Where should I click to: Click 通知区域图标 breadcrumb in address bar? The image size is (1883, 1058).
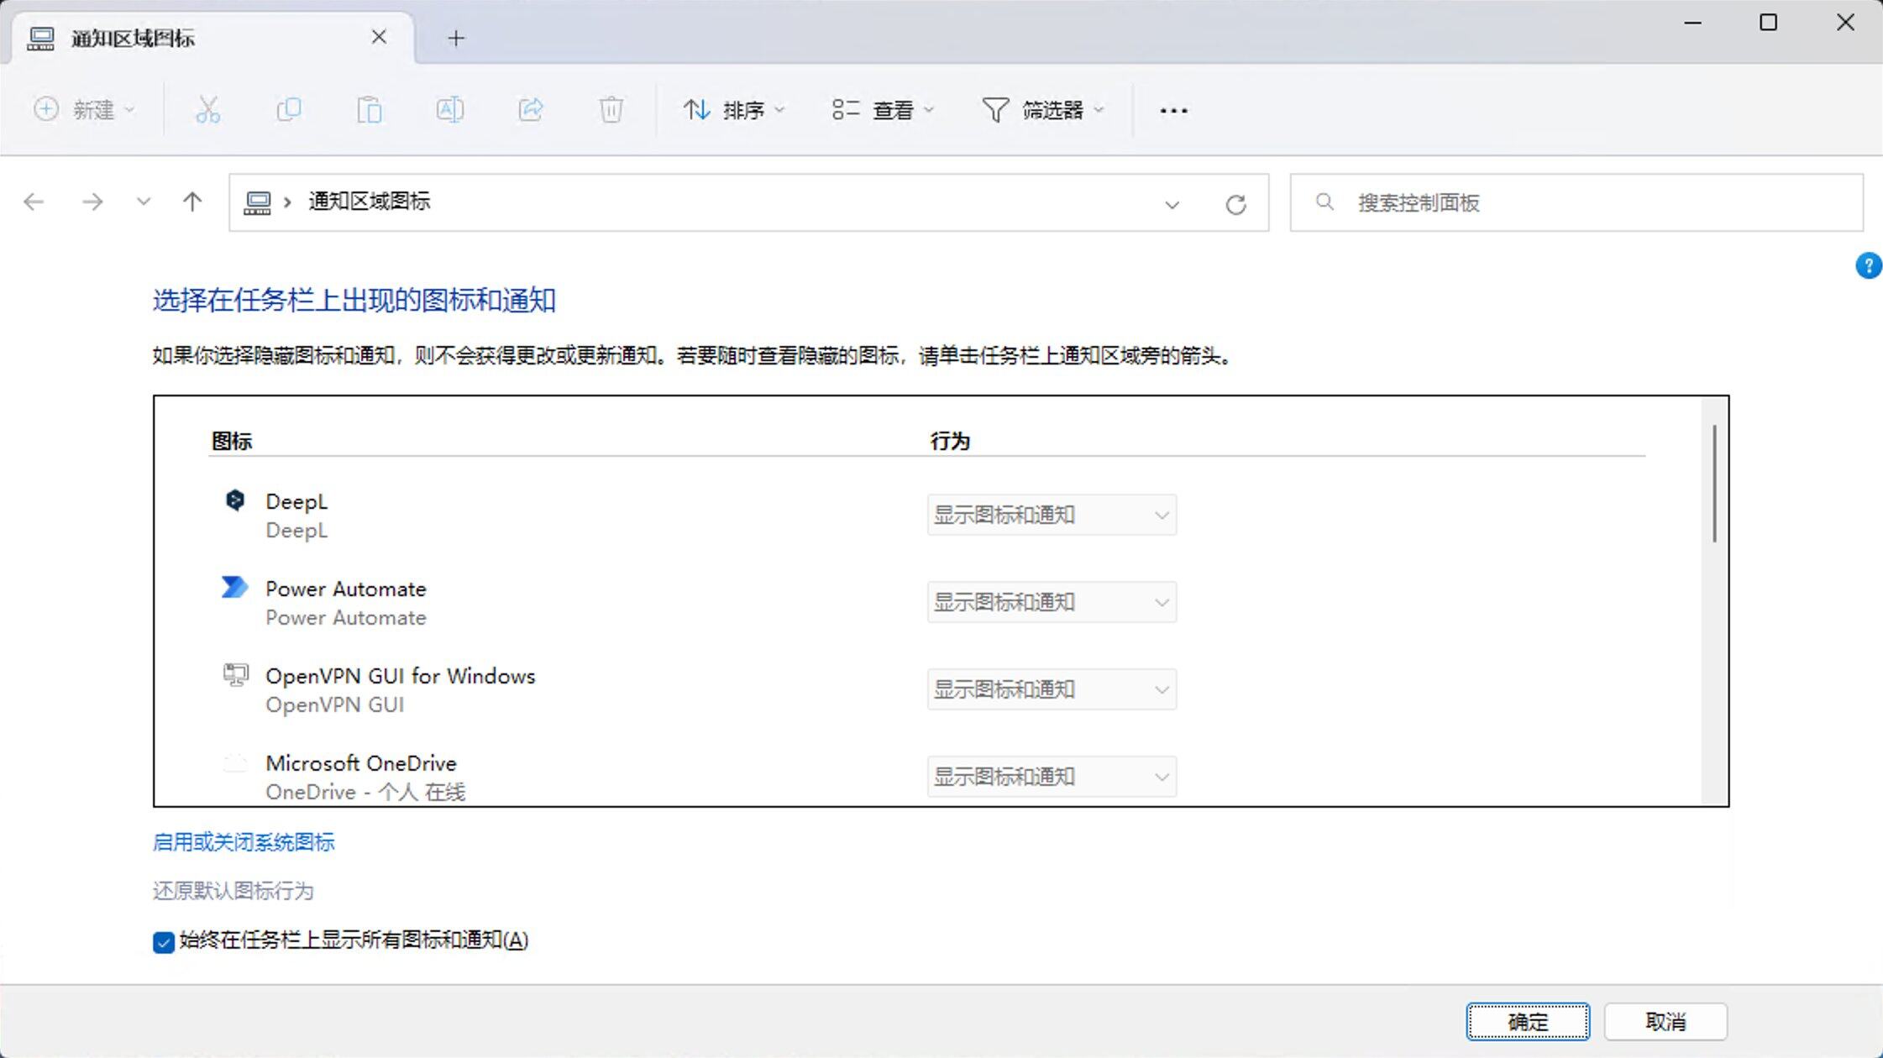click(x=370, y=202)
